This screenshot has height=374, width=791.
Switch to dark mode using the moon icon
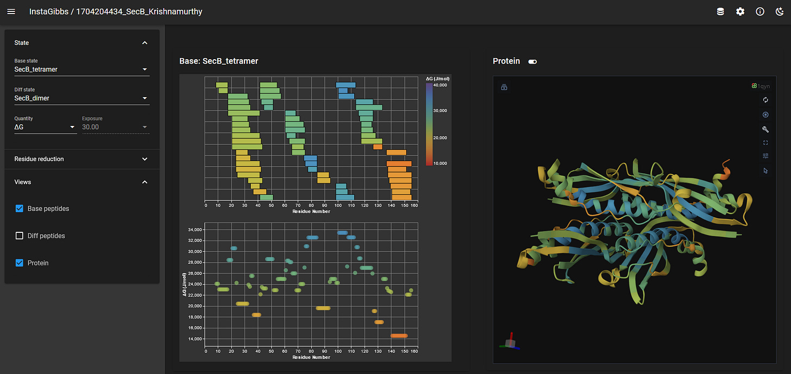click(779, 11)
